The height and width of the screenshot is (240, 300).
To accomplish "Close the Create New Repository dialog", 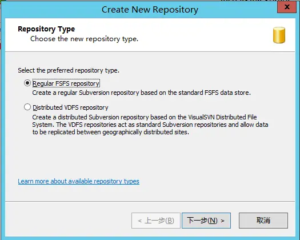I will (x=287, y=7).
